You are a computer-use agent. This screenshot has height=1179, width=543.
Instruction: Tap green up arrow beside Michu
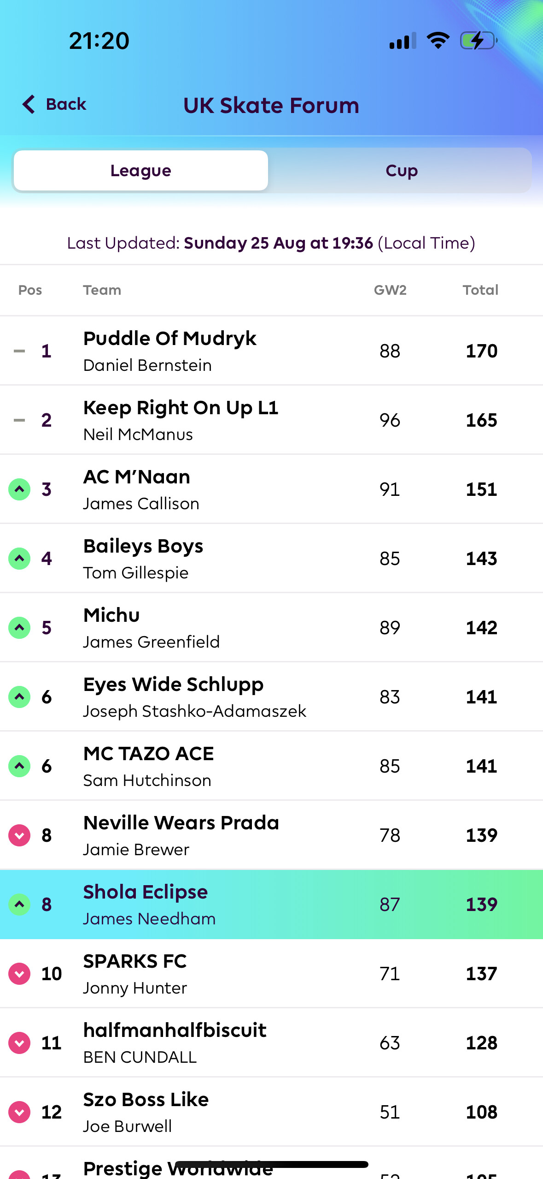[x=19, y=627]
